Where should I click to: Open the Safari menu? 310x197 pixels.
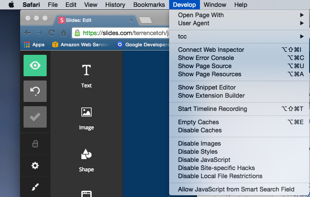(x=31, y=5)
